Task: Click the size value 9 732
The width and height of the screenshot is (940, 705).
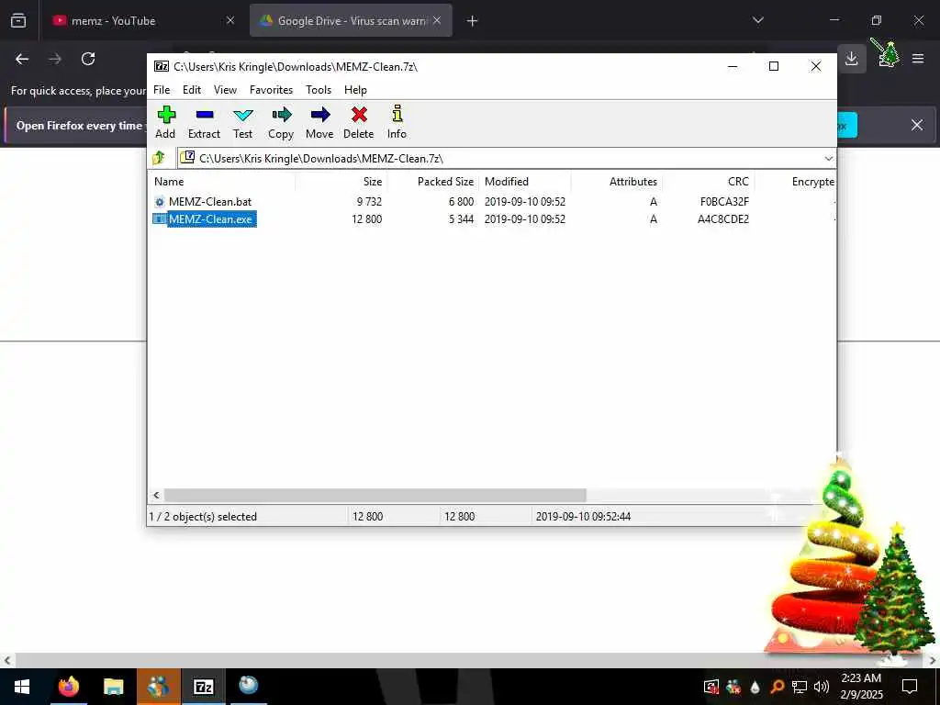Action: coord(369,202)
